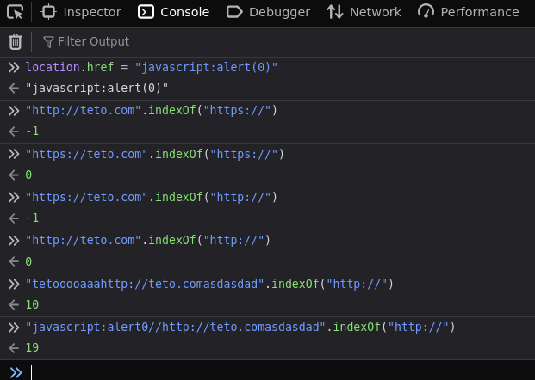Click the funnel filter icon
535x380 pixels.
pyautogui.click(x=48, y=42)
